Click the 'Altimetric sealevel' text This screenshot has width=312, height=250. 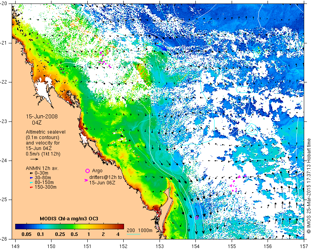(46, 132)
